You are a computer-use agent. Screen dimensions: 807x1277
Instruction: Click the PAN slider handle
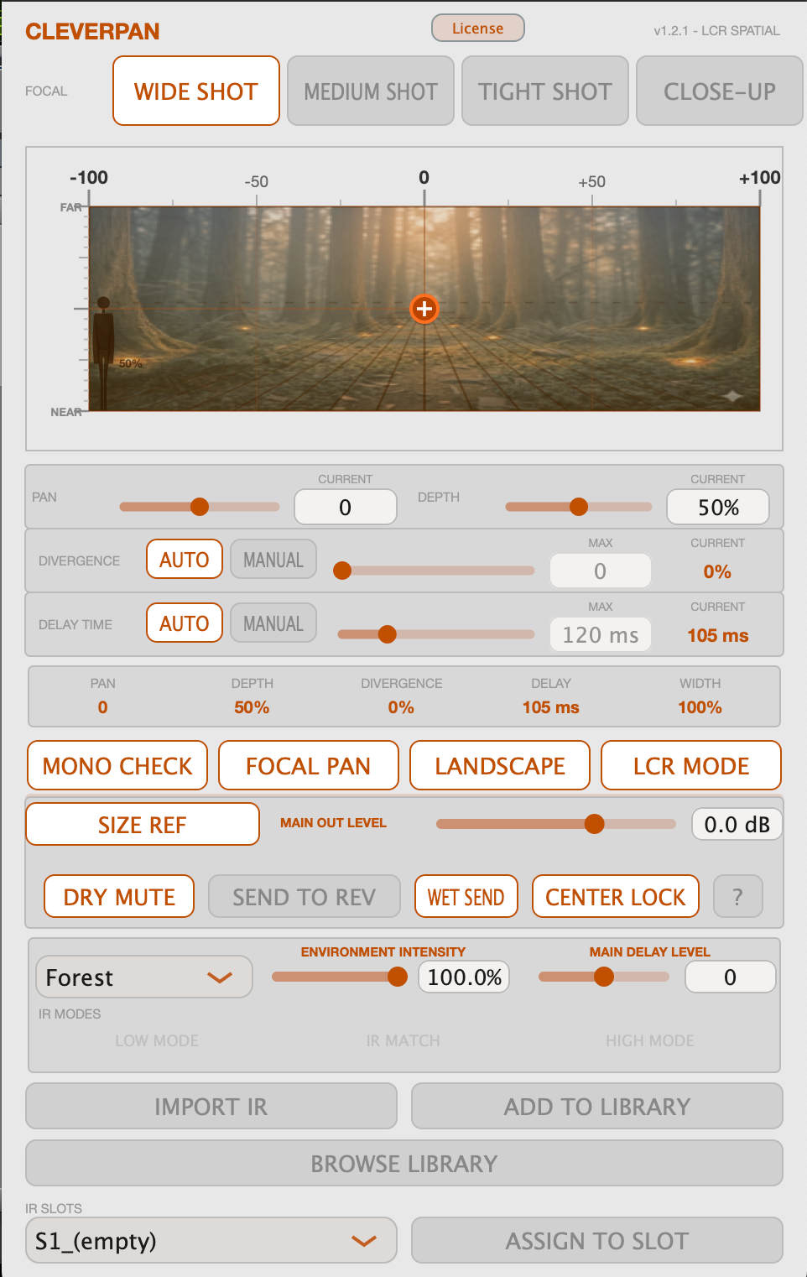click(200, 506)
